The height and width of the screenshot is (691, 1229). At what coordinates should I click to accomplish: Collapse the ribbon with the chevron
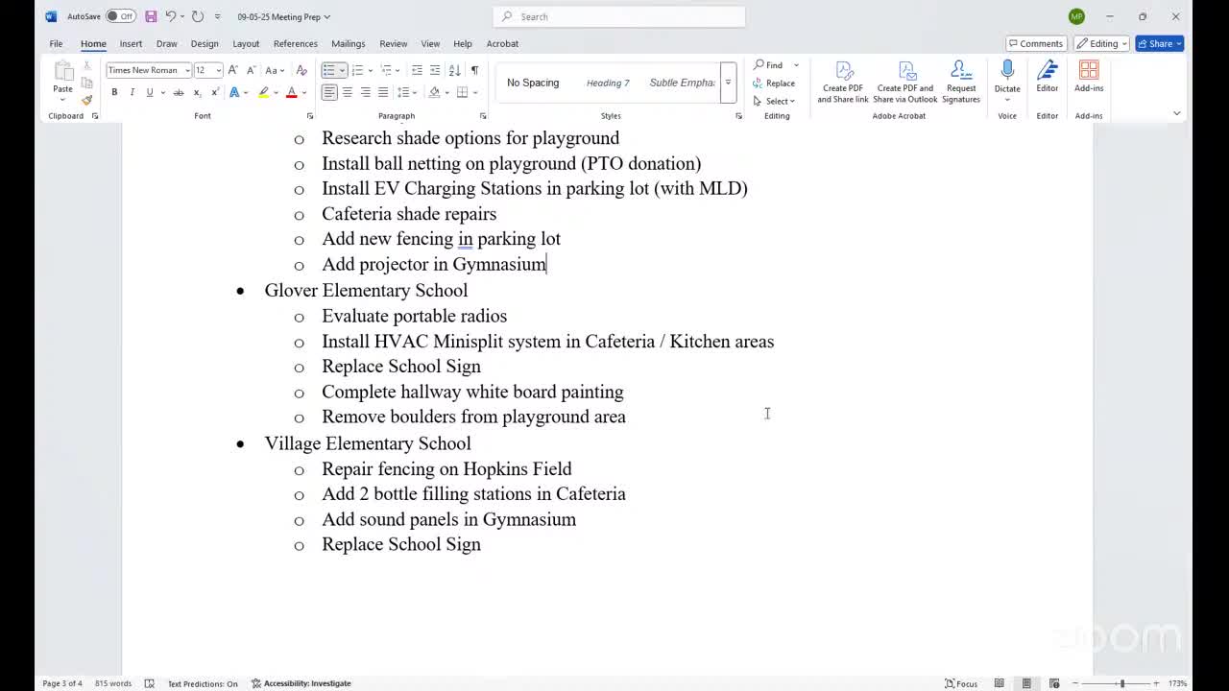click(x=1176, y=113)
